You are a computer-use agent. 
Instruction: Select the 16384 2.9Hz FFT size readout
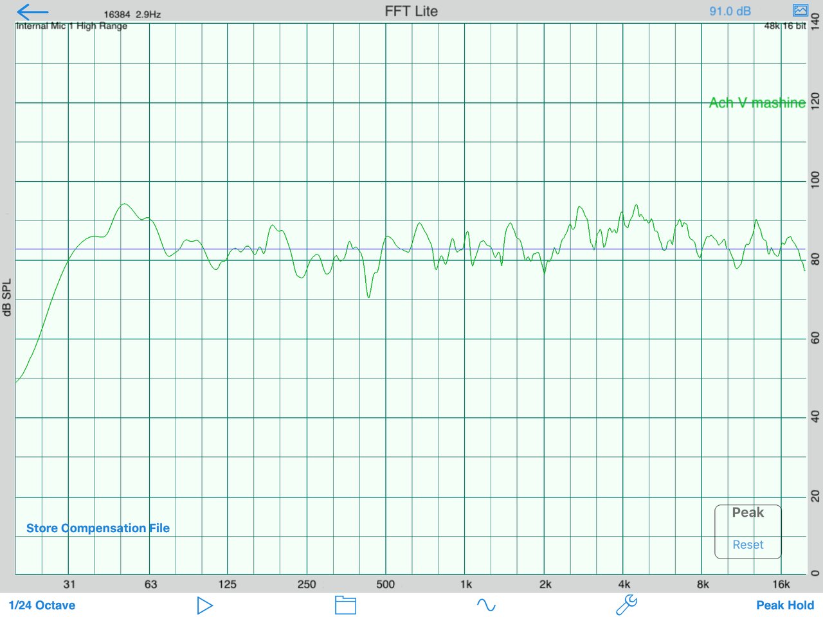click(132, 14)
